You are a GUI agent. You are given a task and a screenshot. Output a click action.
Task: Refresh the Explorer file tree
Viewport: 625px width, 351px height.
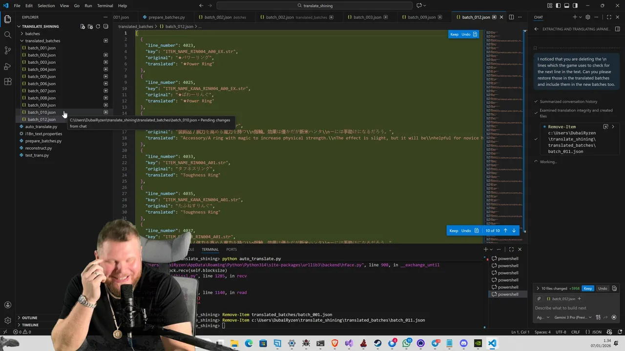(x=98, y=26)
